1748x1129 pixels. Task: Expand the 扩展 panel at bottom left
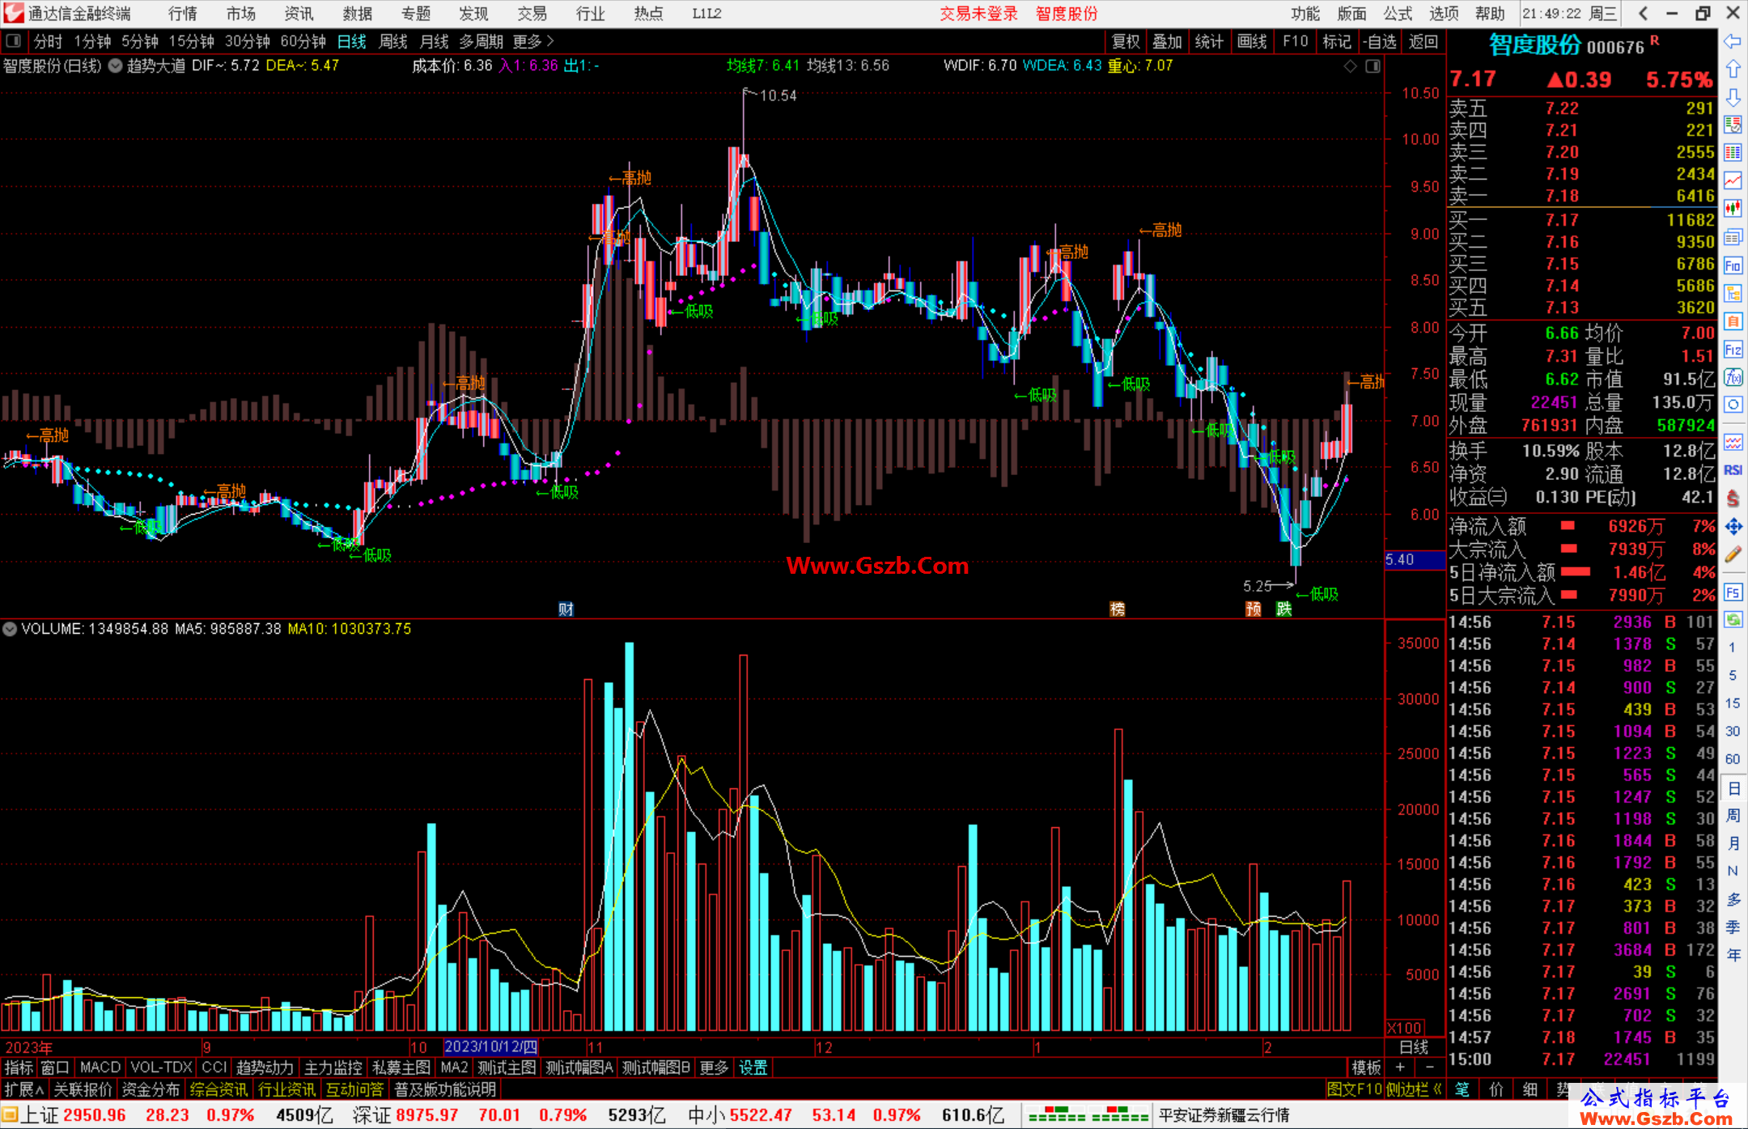[x=24, y=1089]
